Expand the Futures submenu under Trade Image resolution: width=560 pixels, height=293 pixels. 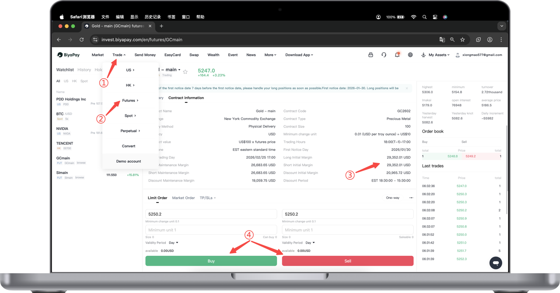click(130, 101)
